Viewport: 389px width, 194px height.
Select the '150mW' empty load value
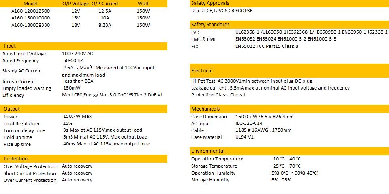(72, 88)
